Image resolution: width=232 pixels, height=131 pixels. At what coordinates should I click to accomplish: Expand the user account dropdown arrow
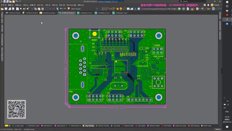coord(221,5)
